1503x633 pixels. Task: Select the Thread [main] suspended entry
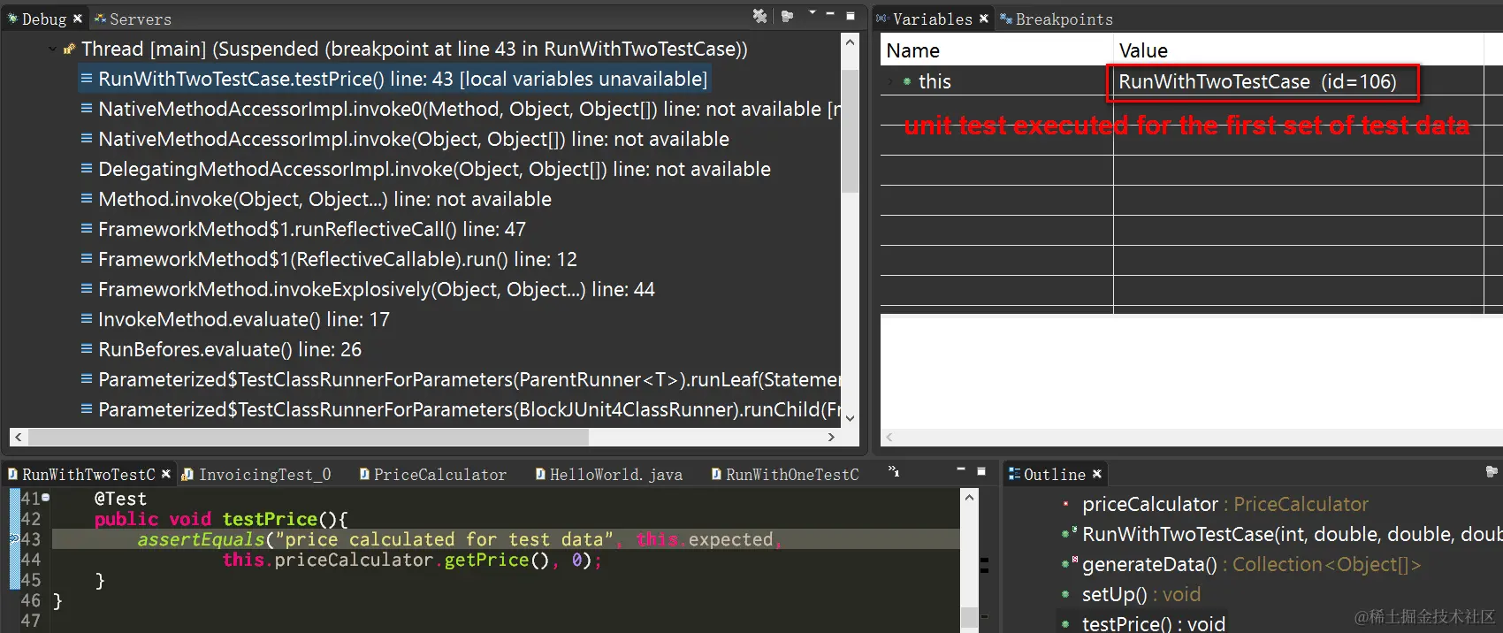coord(414,50)
